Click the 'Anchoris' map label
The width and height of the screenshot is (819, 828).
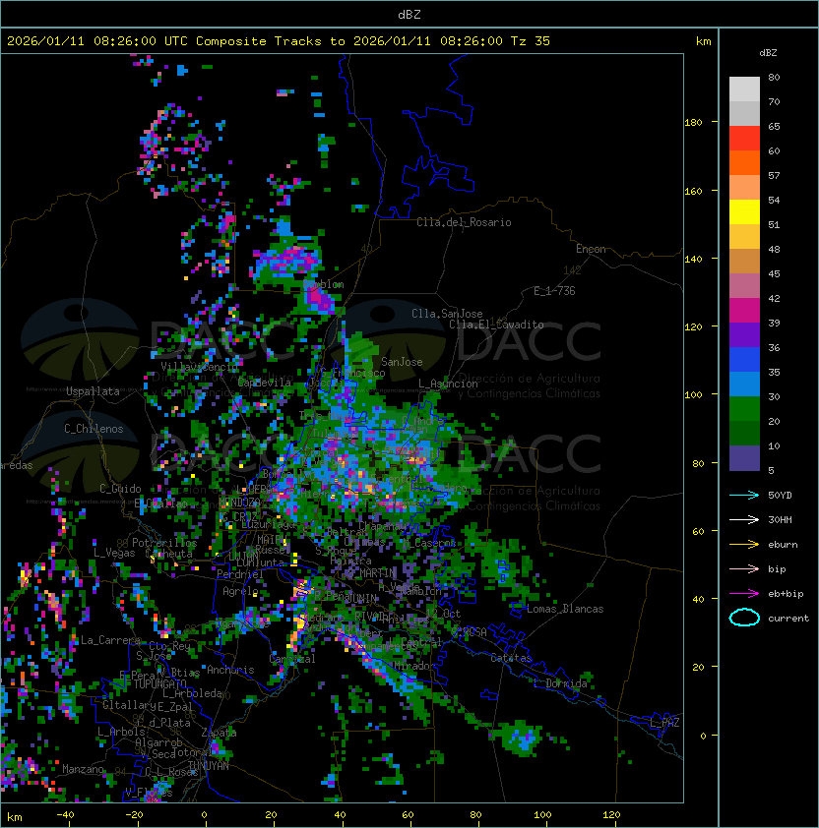230,670
